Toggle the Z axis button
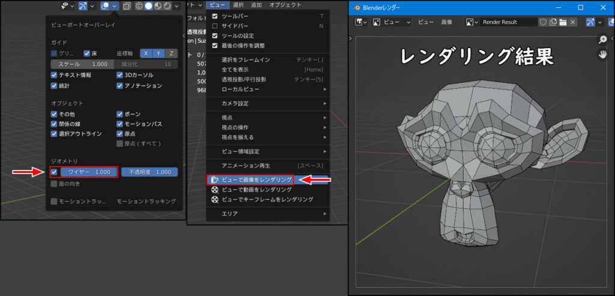The width and height of the screenshot is (615, 296). [171, 53]
